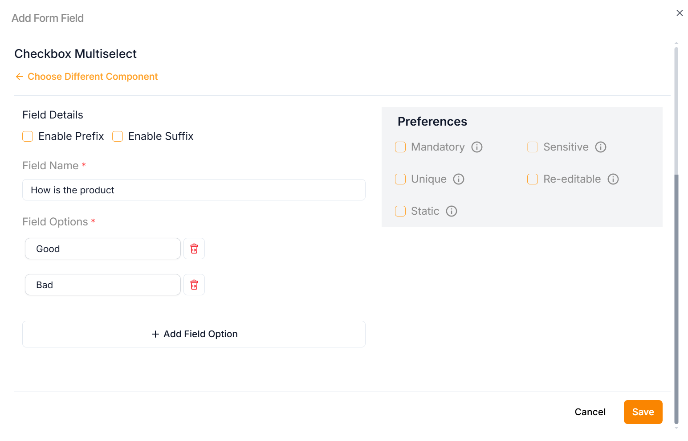This screenshot has width=688, height=441.
Task: Delete the 'Good' field option
Action: (x=194, y=249)
